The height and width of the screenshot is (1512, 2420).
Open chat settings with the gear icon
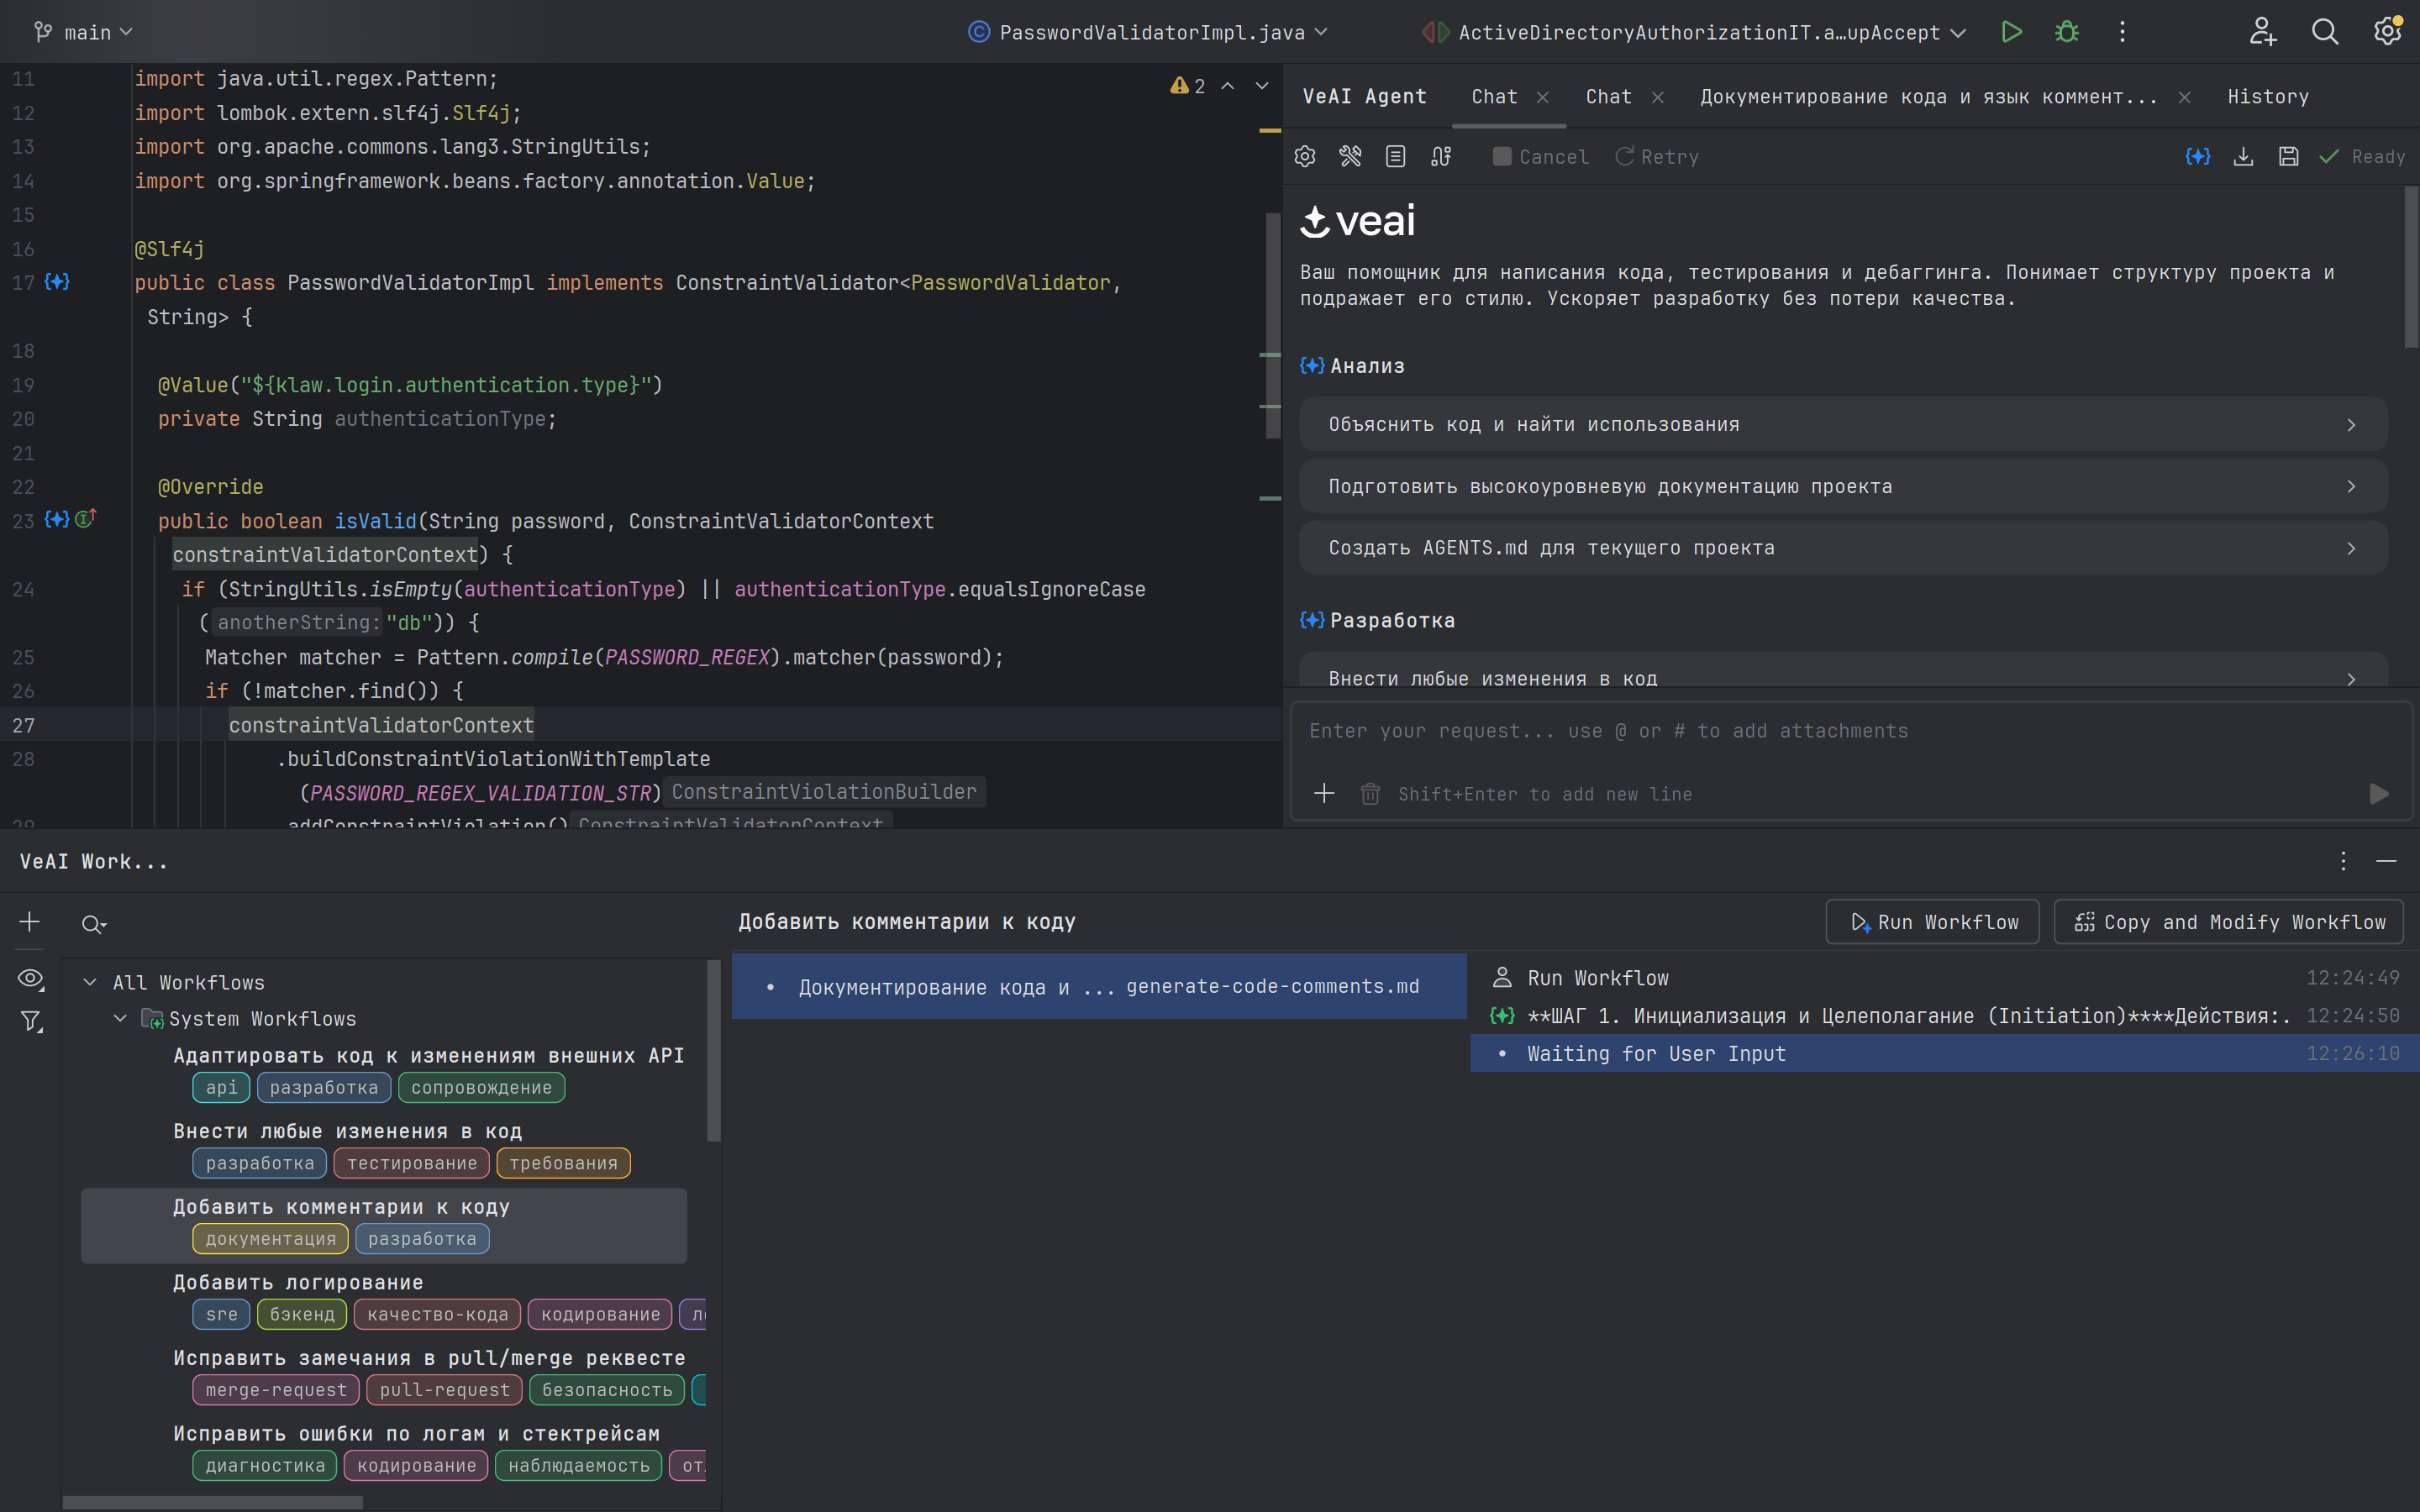(x=1305, y=156)
